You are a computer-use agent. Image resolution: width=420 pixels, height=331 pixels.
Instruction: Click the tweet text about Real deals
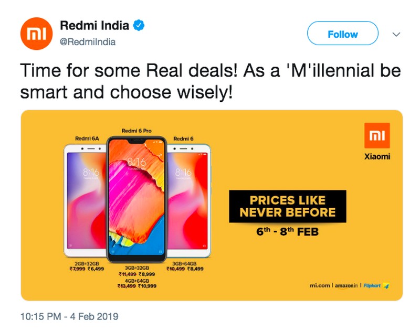point(209,80)
